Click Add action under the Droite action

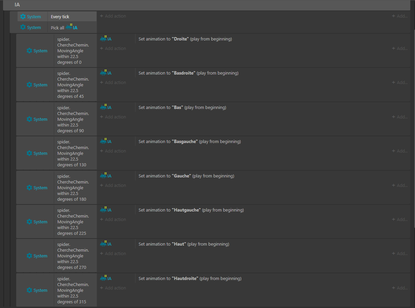pyautogui.click(x=113, y=48)
